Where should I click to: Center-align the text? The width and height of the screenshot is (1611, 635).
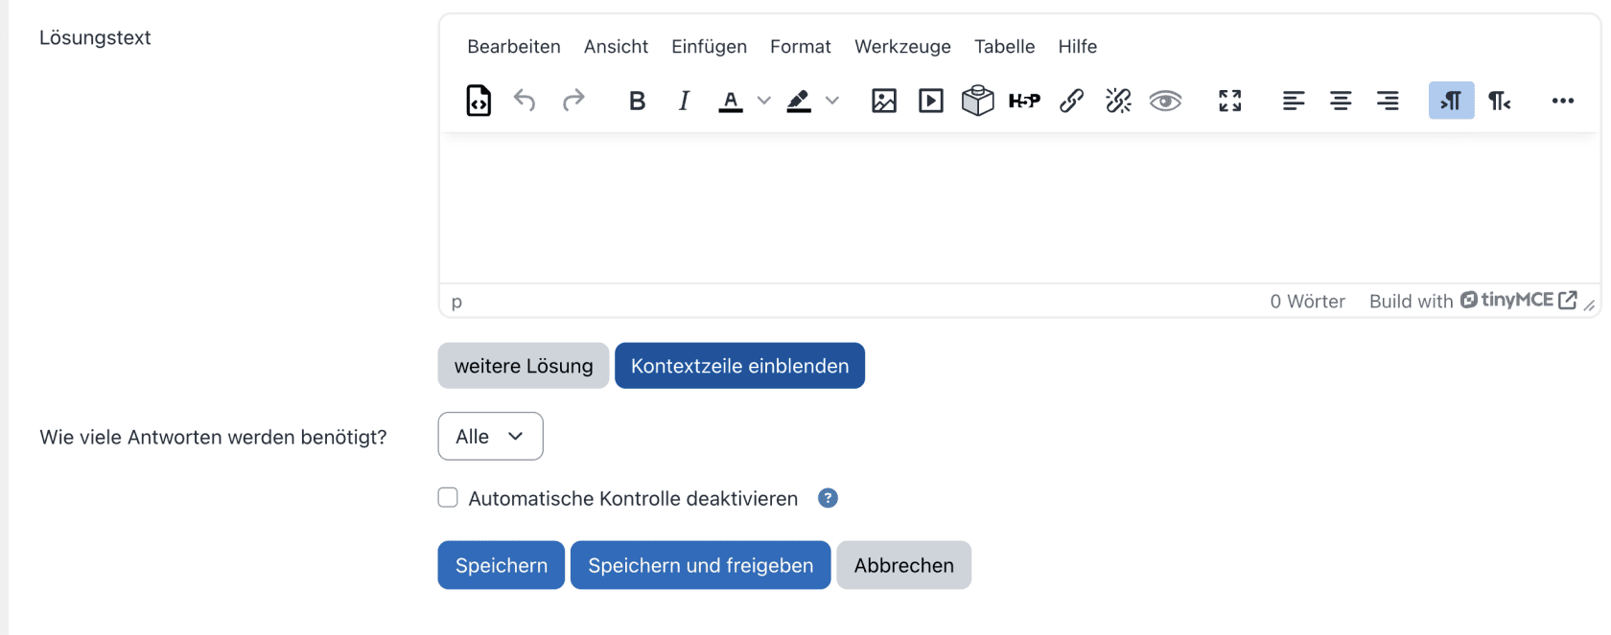click(1341, 101)
